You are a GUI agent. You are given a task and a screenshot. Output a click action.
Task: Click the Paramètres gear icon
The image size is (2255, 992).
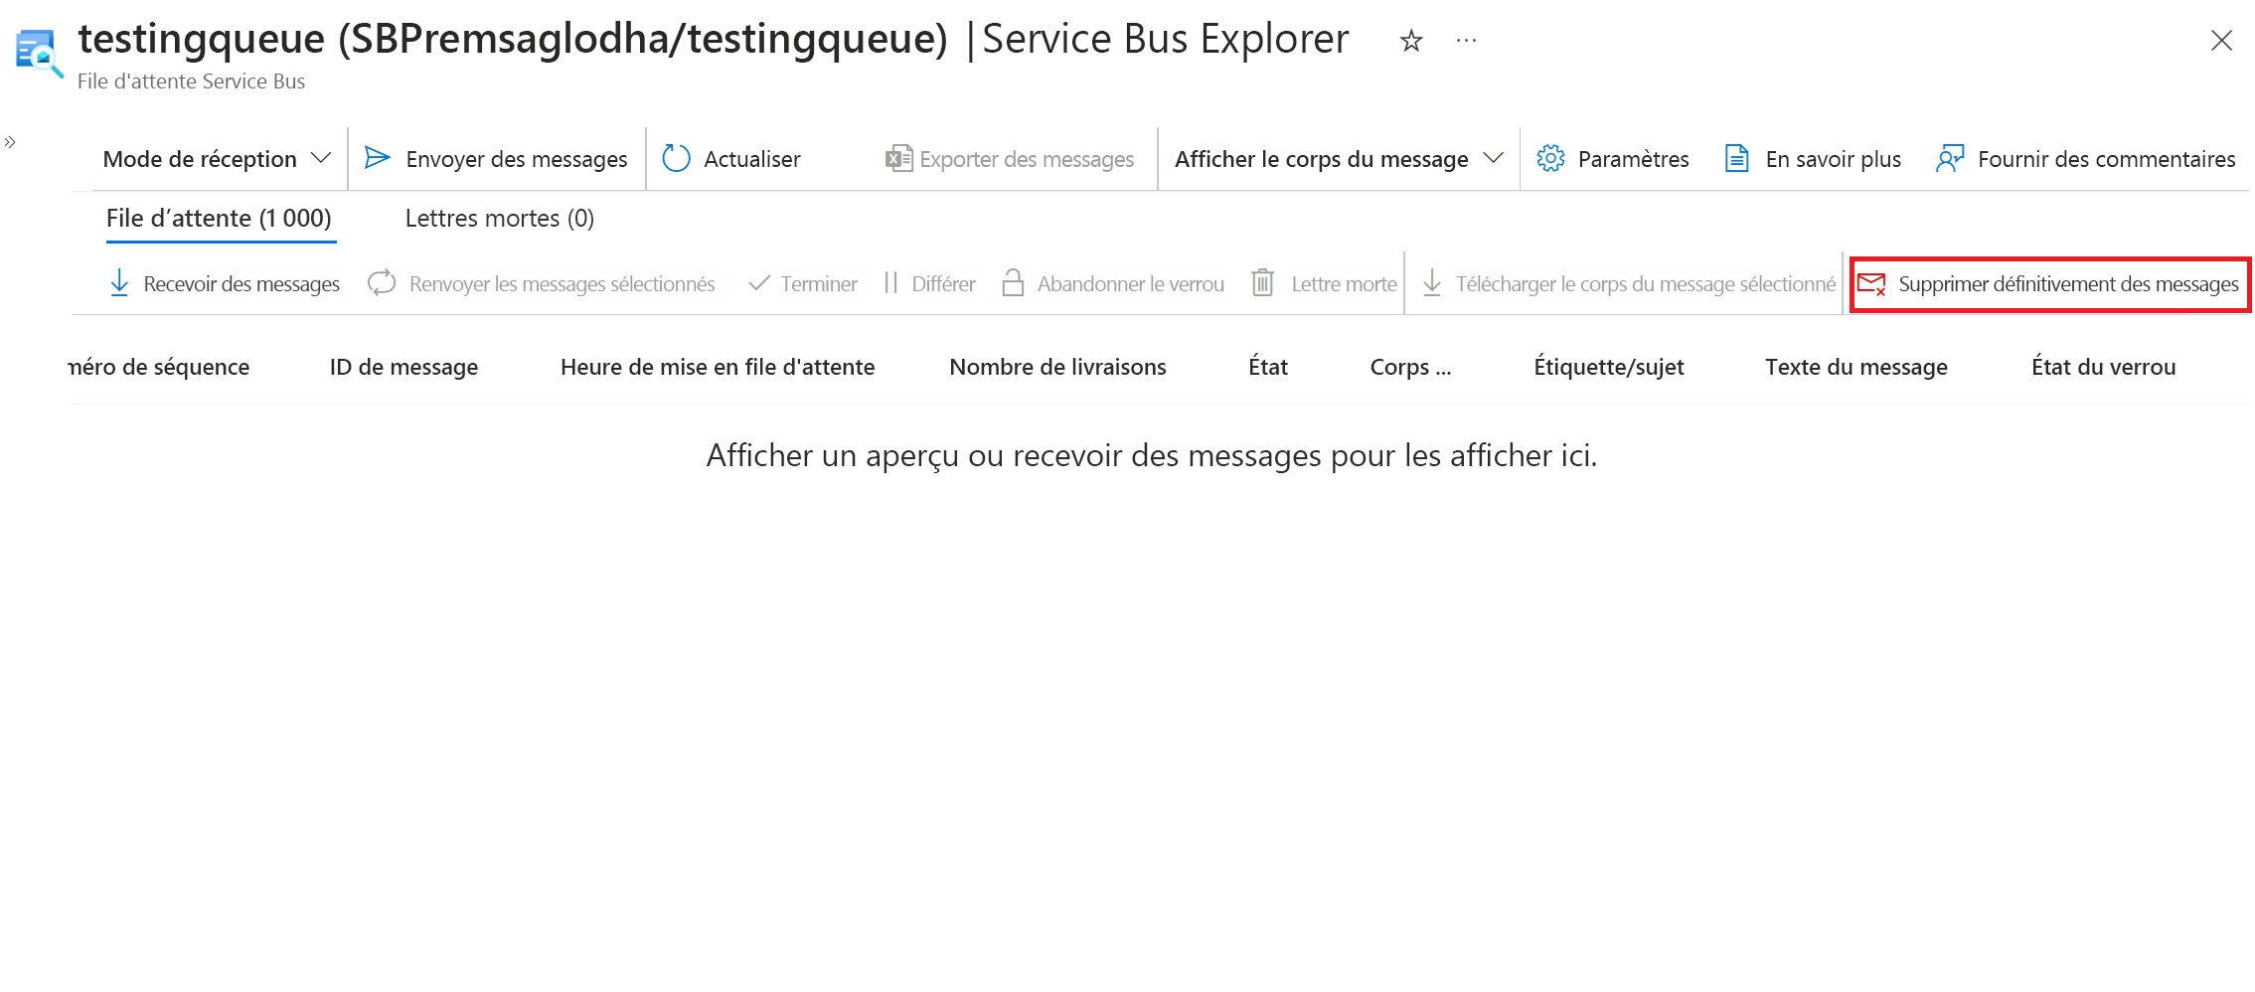(1550, 158)
